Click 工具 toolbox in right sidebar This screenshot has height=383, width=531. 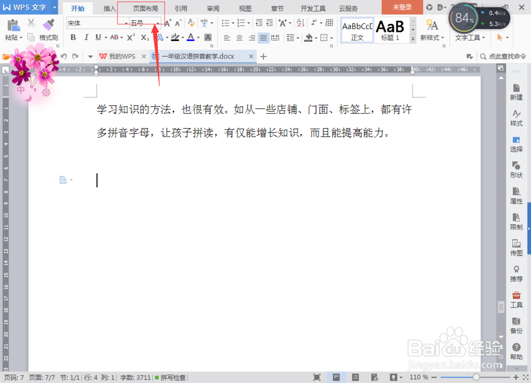pos(516,300)
